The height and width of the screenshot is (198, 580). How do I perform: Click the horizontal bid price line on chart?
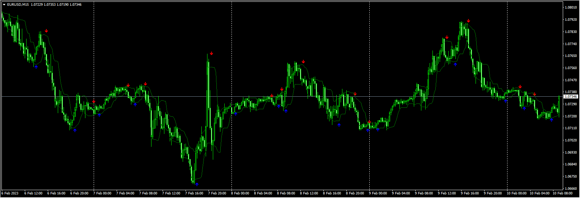[x=282, y=97]
